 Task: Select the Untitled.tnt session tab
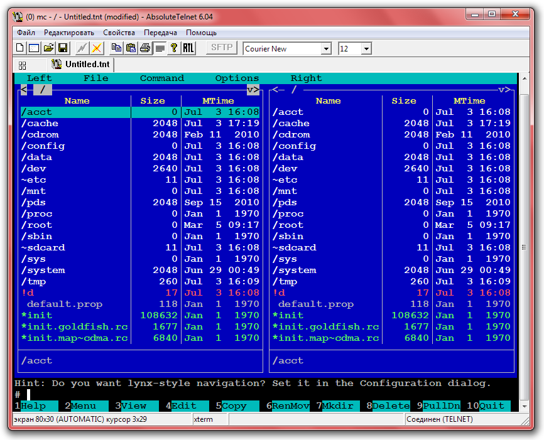tap(80, 65)
